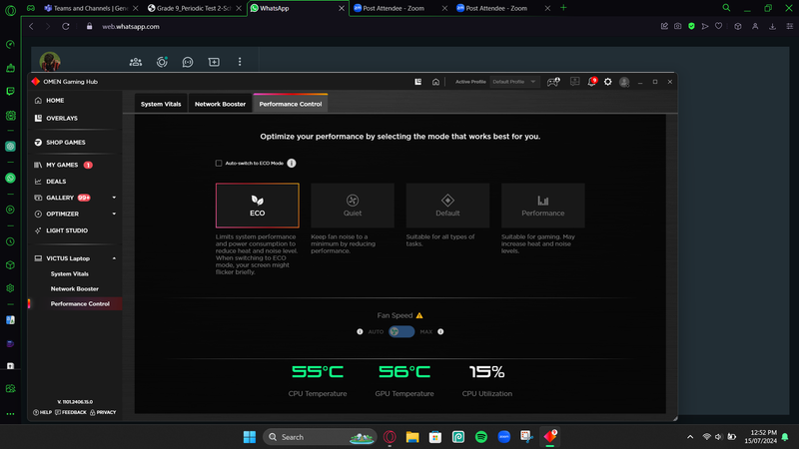This screenshot has height=449, width=799.
Task: Click the HELP link
Action: [42, 412]
